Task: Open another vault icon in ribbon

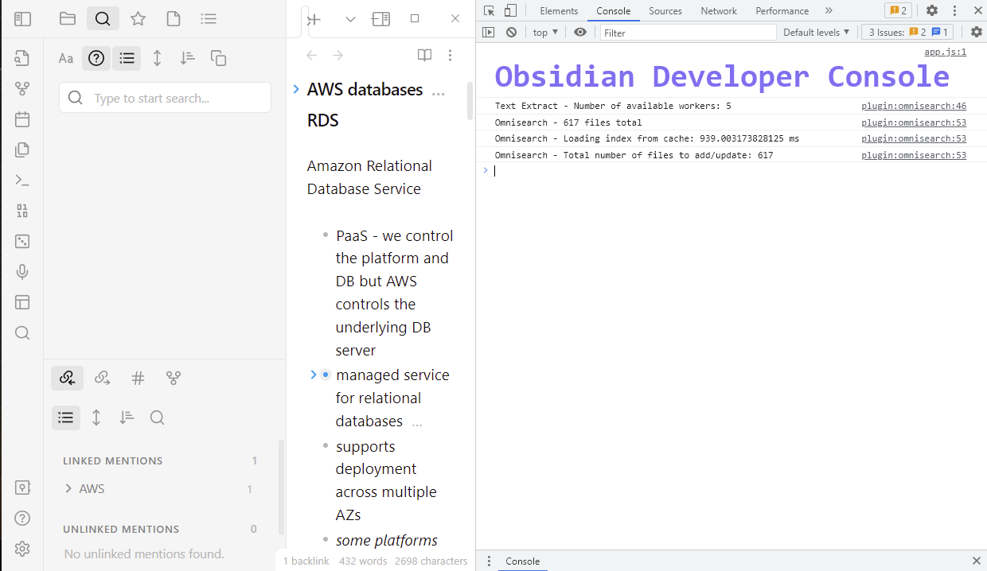Action: [22, 487]
